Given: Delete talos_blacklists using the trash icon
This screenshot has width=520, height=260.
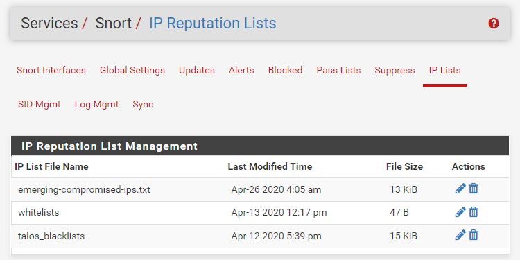Looking at the screenshot, I should click(474, 235).
